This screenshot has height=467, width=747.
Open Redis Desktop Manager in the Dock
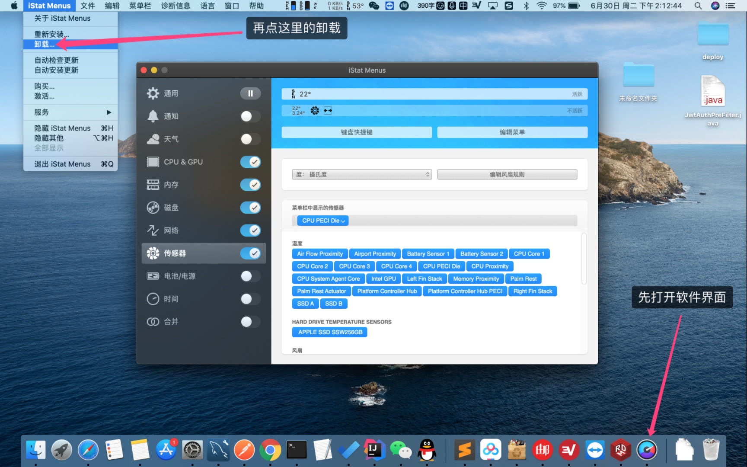pos(621,450)
